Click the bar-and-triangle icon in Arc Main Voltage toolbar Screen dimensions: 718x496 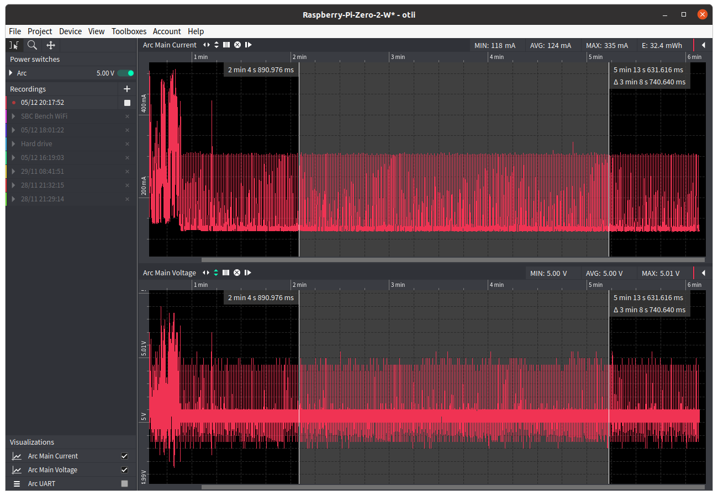pyautogui.click(x=247, y=273)
